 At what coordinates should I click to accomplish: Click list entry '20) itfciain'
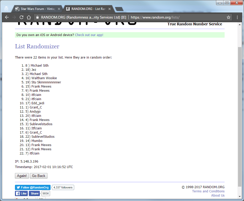[33, 116]
